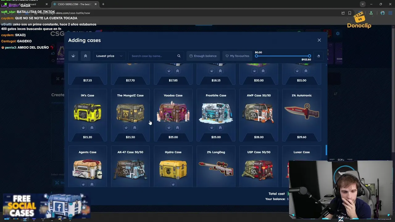Open the Lowest price sort dropdown
395x222 pixels.
pyautogui.click(x=109, y=56)
